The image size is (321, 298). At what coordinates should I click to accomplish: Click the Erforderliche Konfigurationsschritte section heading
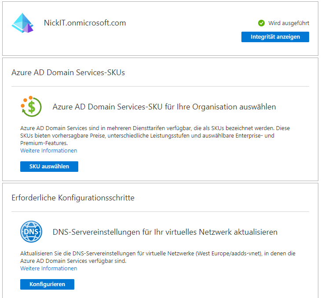73,198
